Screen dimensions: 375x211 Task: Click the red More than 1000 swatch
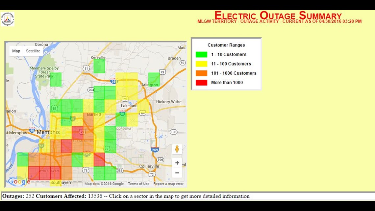[201, 83]
